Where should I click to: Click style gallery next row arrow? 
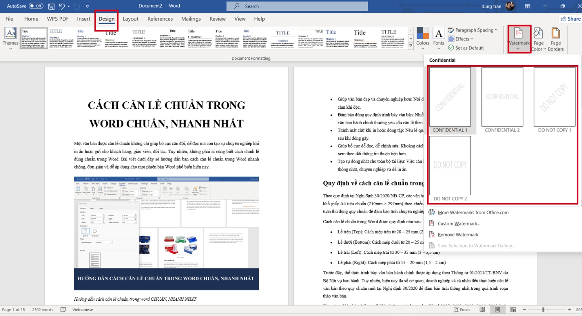point(410,38)
